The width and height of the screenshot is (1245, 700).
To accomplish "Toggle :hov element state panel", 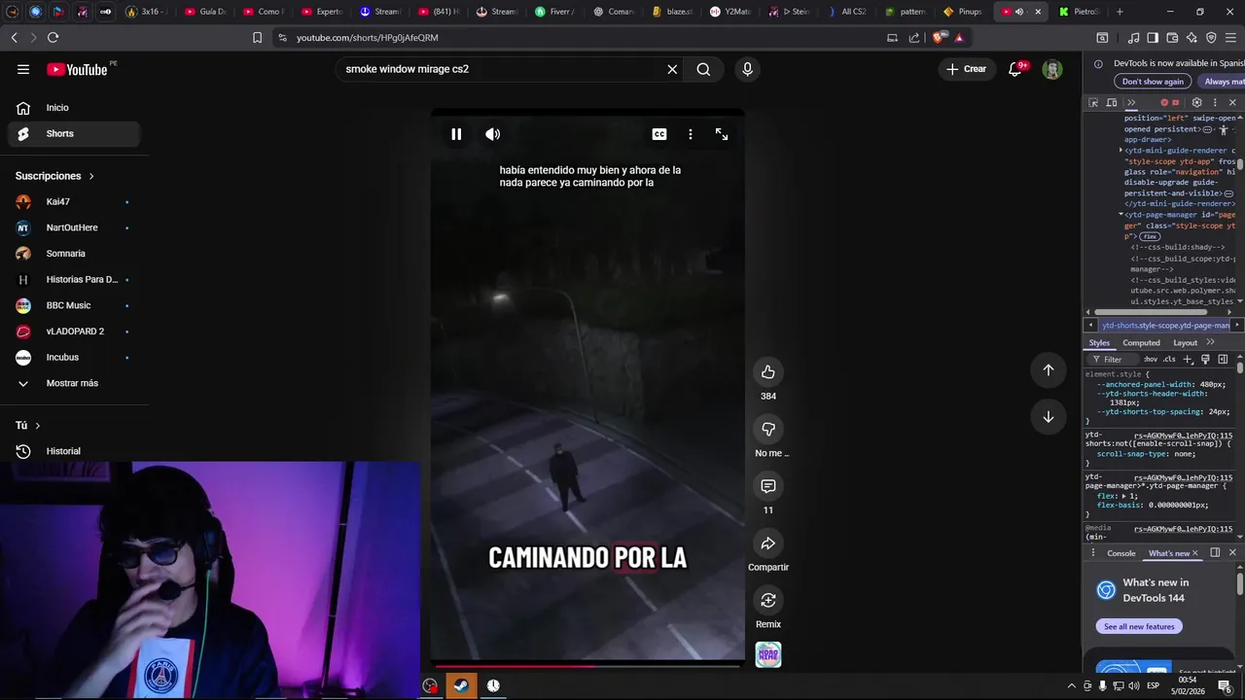I will [x=1151, y=359].
